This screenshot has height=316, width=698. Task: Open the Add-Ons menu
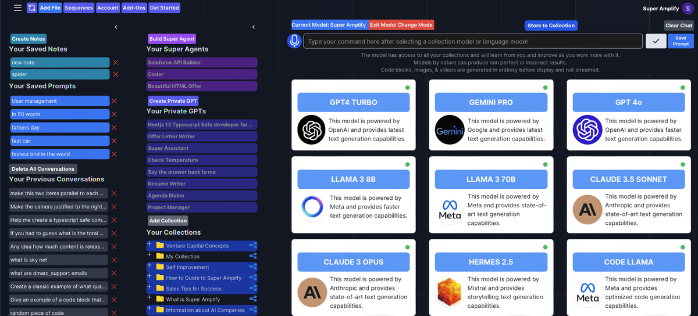click(134, 8)
